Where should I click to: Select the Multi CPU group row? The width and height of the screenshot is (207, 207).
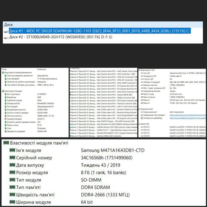[x=144, y=124]
